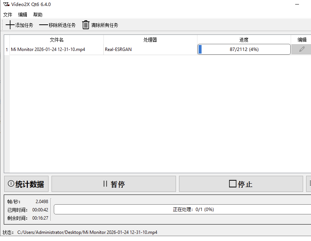This screenshot has height=241, width=311.
Task: Pause processing with the 暂停 button
Action: [x=114, y=184]
